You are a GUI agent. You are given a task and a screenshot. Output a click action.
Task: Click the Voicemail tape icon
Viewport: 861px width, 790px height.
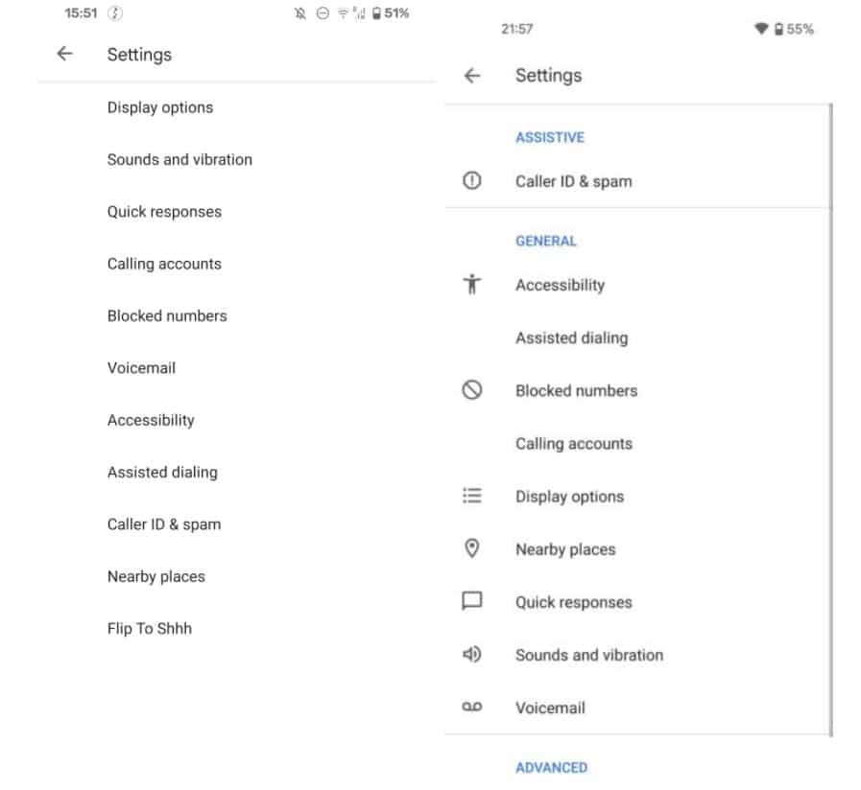[x=471, y=708]
